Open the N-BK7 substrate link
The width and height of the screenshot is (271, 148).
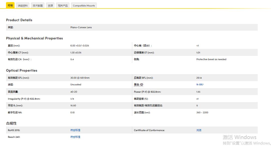pos(200,84)
